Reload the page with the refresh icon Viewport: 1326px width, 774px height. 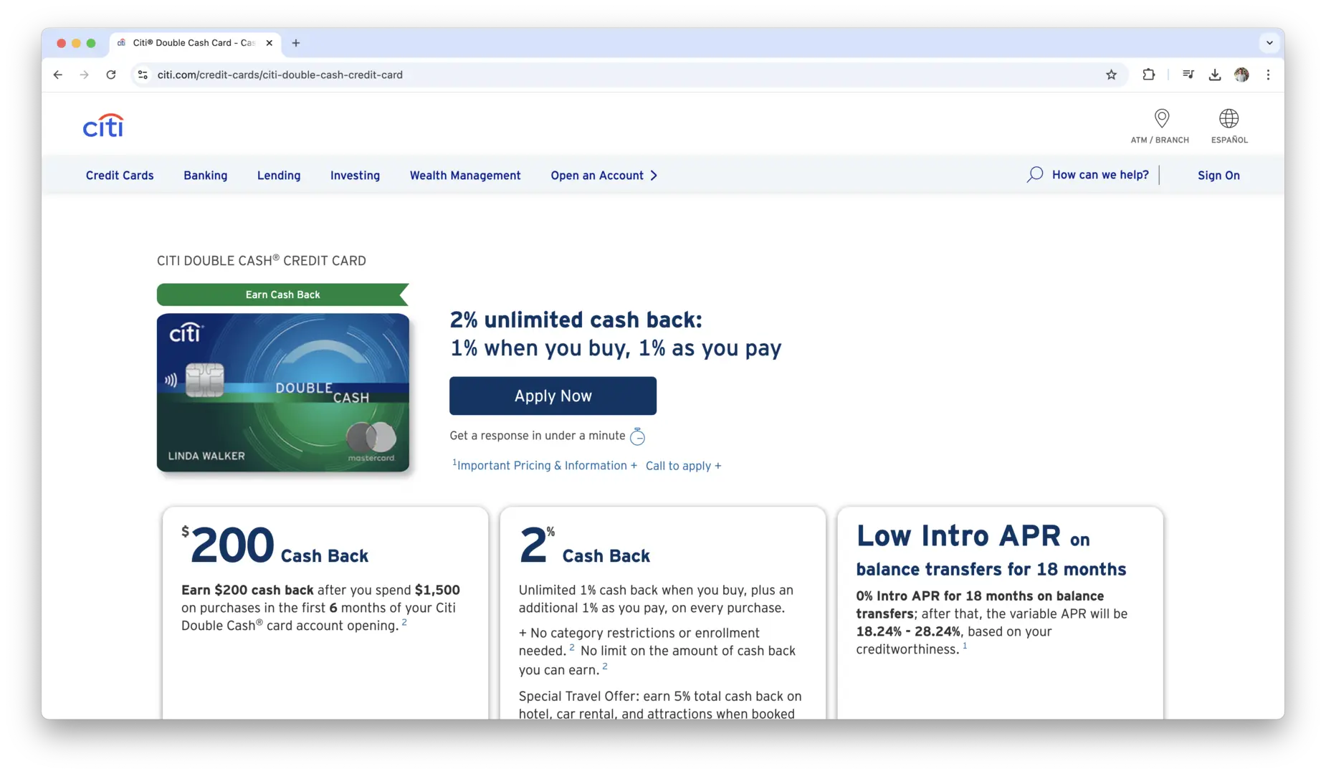click(111, 75)
